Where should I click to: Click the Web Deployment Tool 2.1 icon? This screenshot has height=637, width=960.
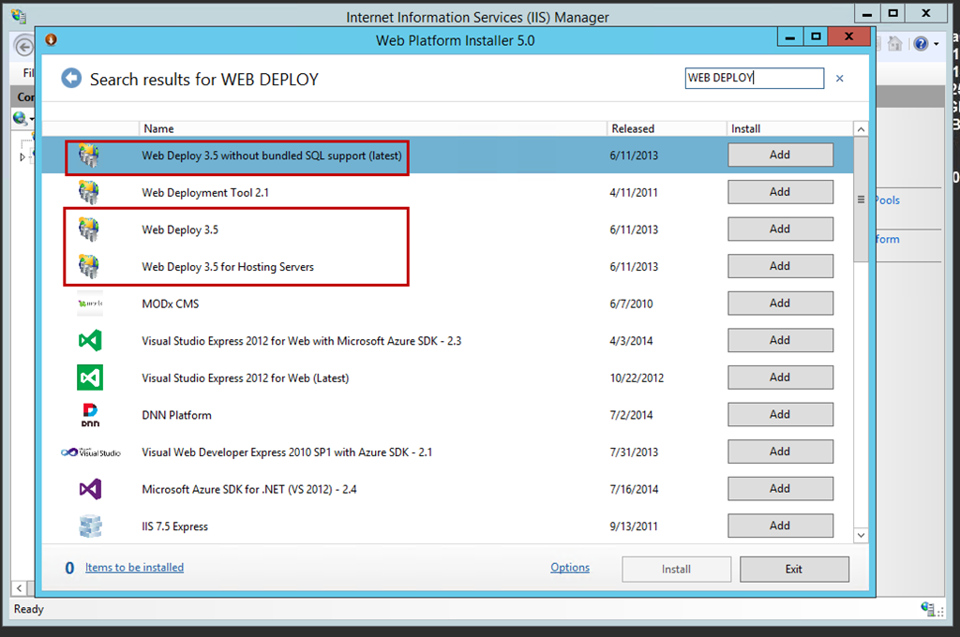(89, 192)
